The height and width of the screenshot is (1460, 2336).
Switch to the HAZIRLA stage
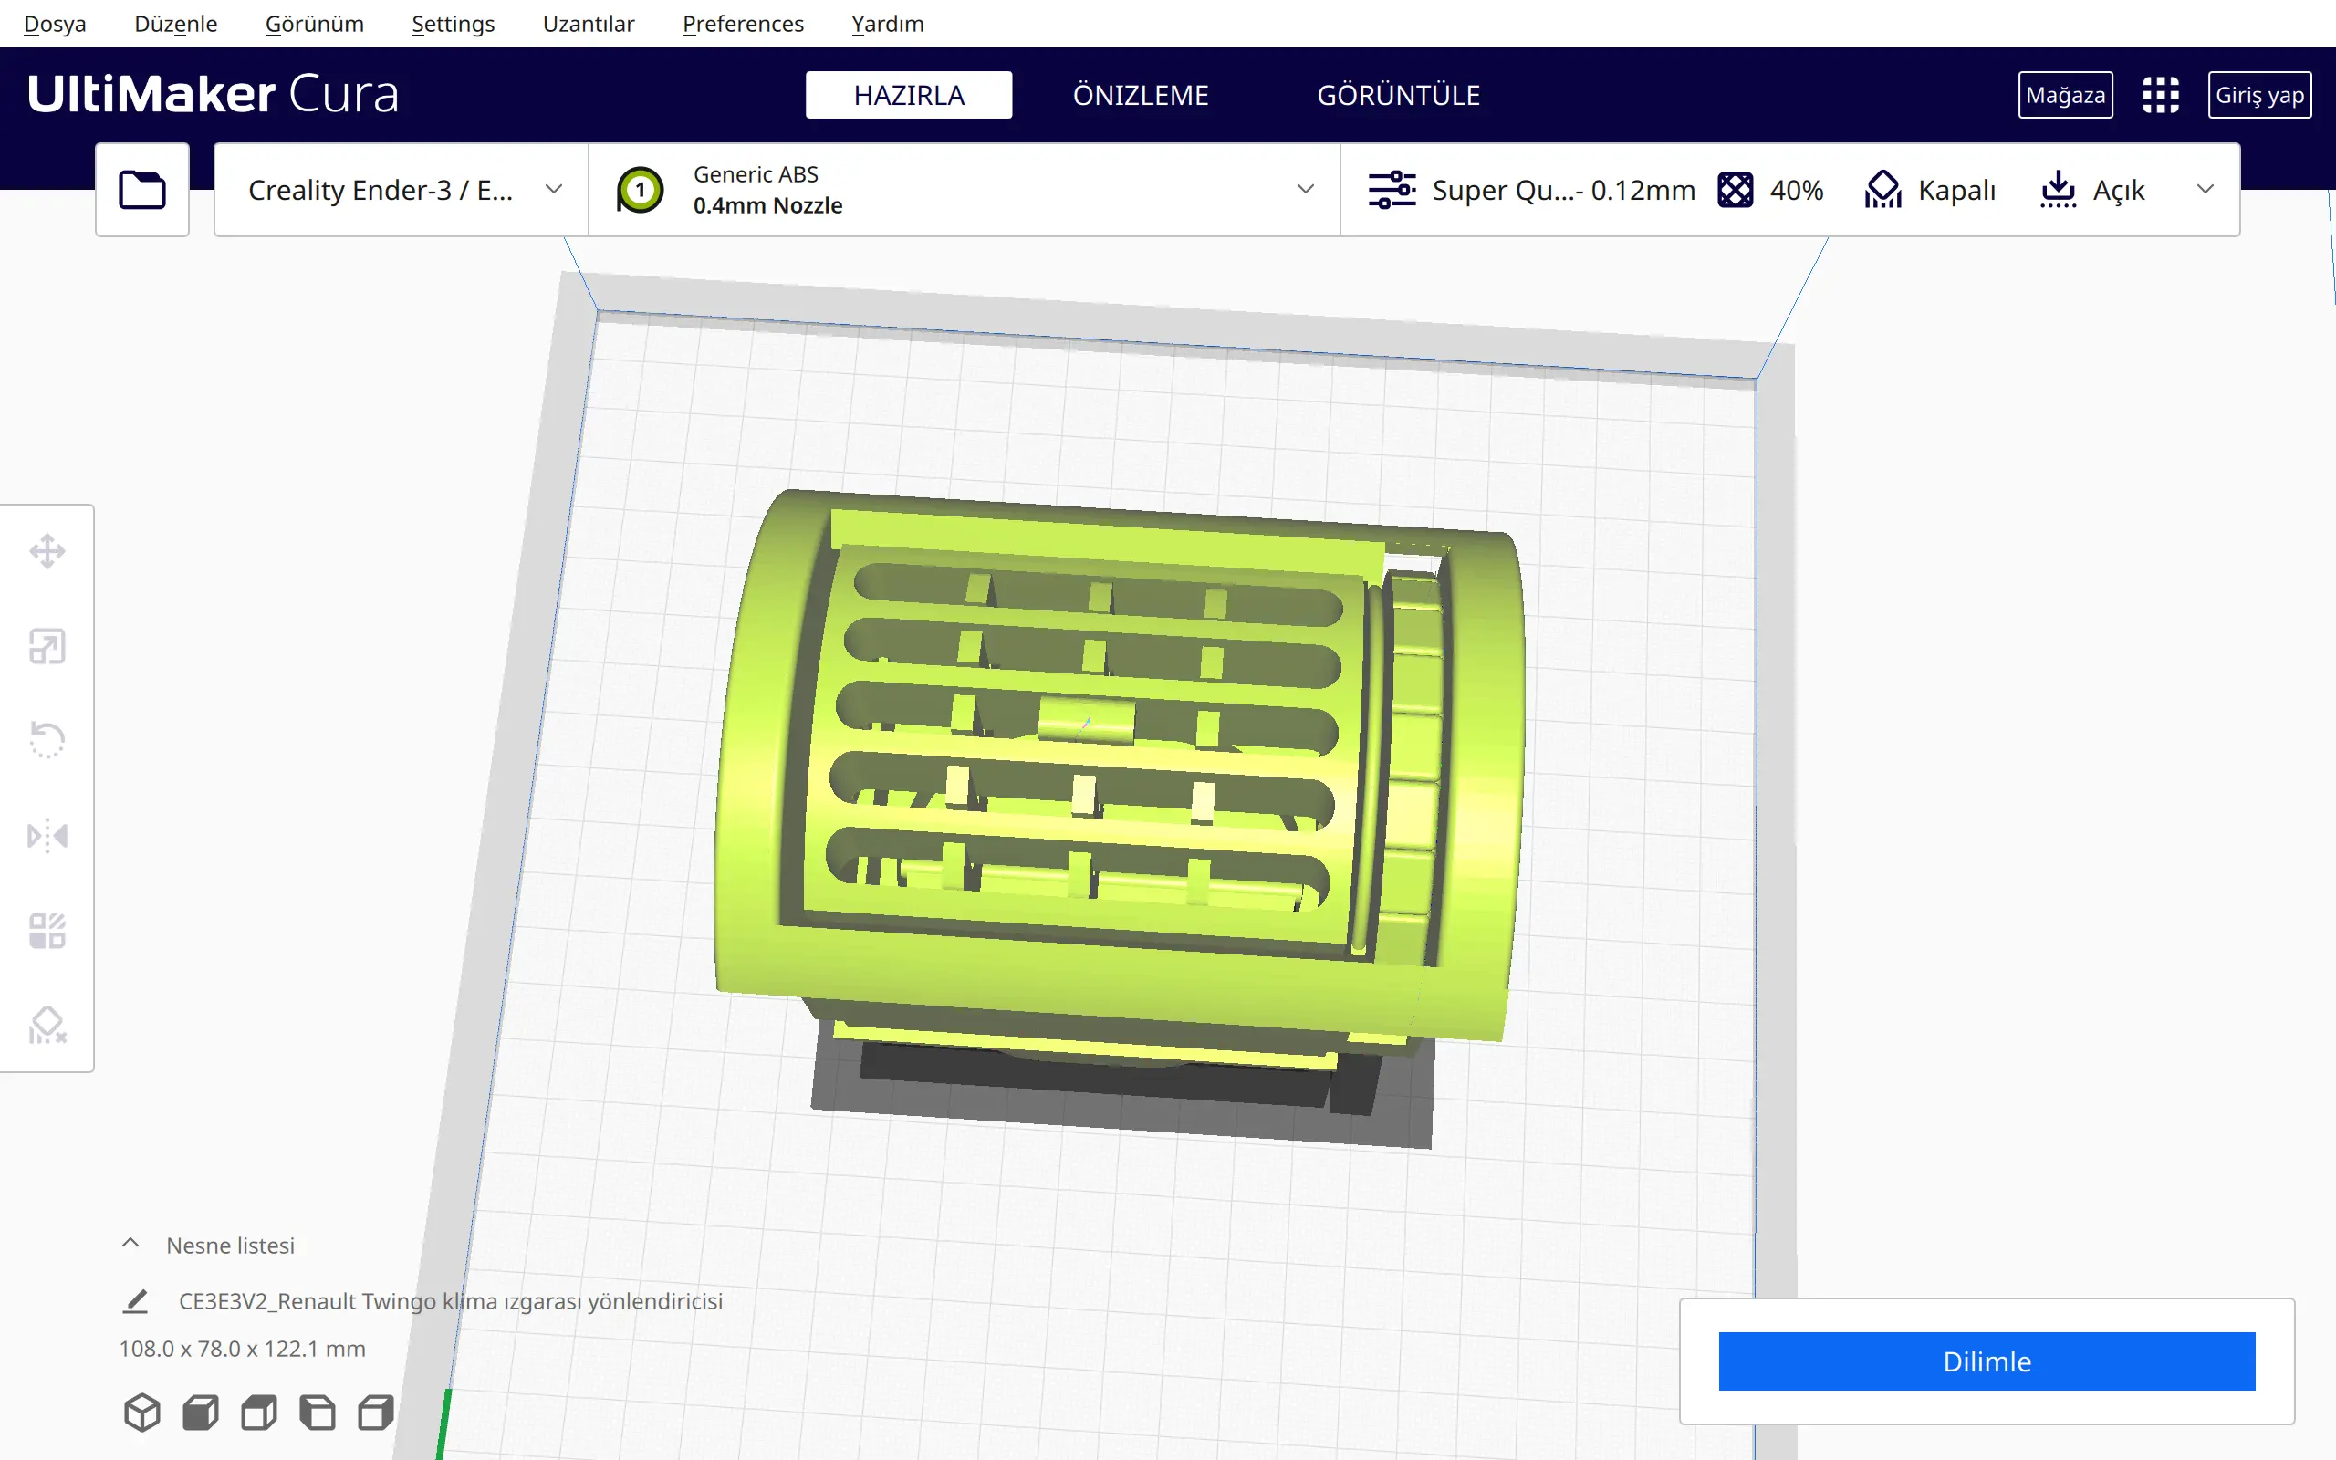[909, 95]
